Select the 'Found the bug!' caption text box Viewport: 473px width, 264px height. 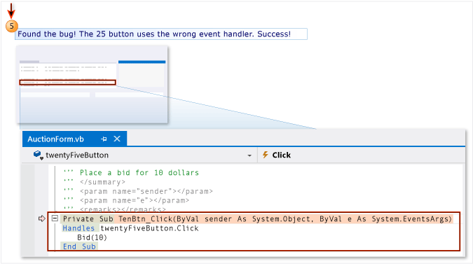(161, 34)
